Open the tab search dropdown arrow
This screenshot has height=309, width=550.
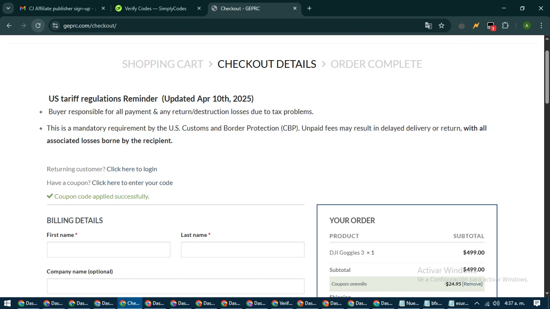coord(8,8)
